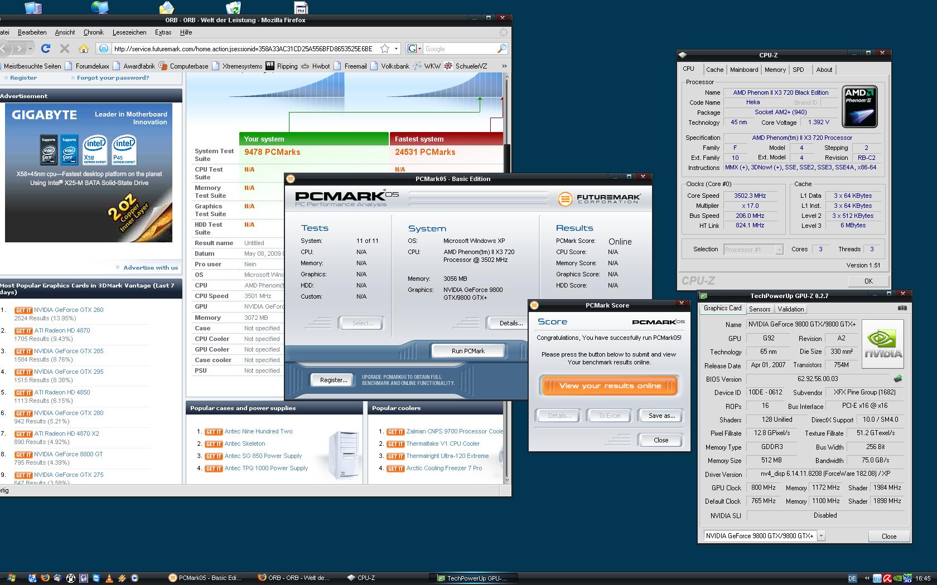
Task: Click GET IT next to GeForce GTX 260
Action: point(23,310)
